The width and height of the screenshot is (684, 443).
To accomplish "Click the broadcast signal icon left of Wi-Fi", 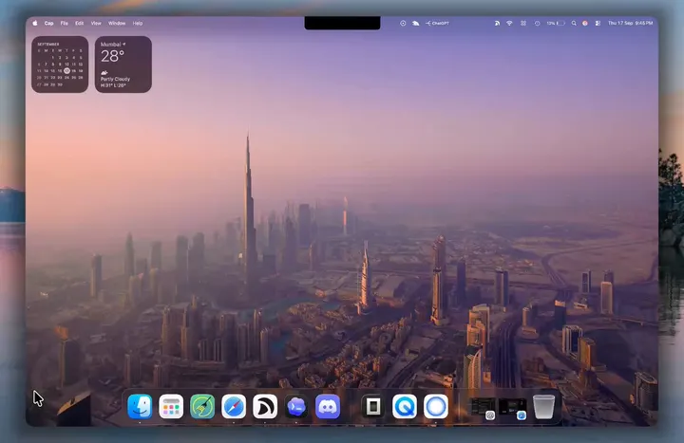I will pos(497,23).
